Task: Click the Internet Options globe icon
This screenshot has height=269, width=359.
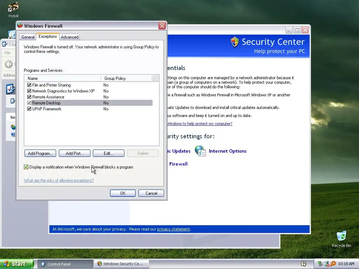Action: click(x=200, y=151)
